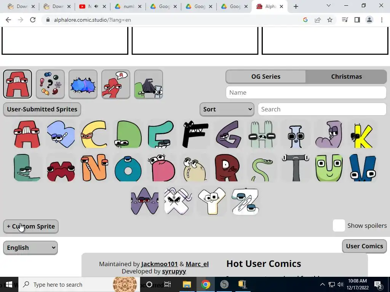The width and height of the screenshot is (390, 292).
Task: Open the letter A characters category
Action: pos(18,84)
